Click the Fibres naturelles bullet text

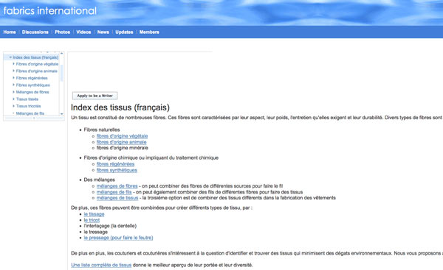point(102,129)
